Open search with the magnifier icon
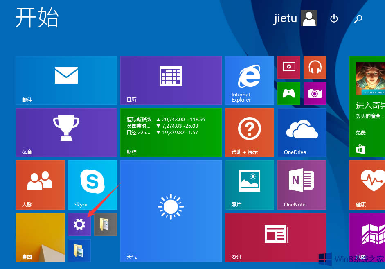The height and width of the screenshot is (269, 385). coord(358,19)
